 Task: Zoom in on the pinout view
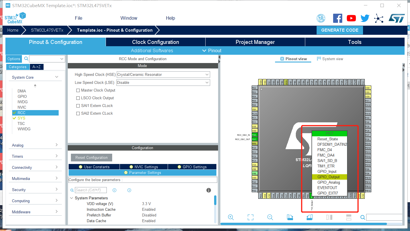231,217
